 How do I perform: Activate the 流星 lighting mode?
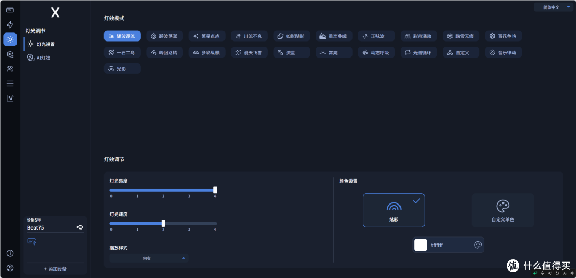pos(292,52)
